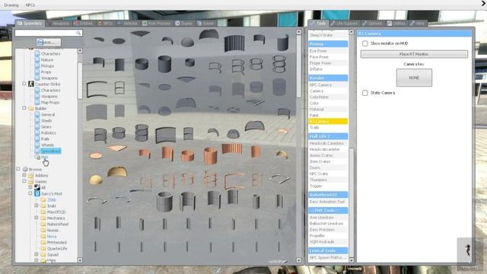Viewport: 487px width, 274px height.
Task: Open the Dupes tab
Action: (184, 24)
